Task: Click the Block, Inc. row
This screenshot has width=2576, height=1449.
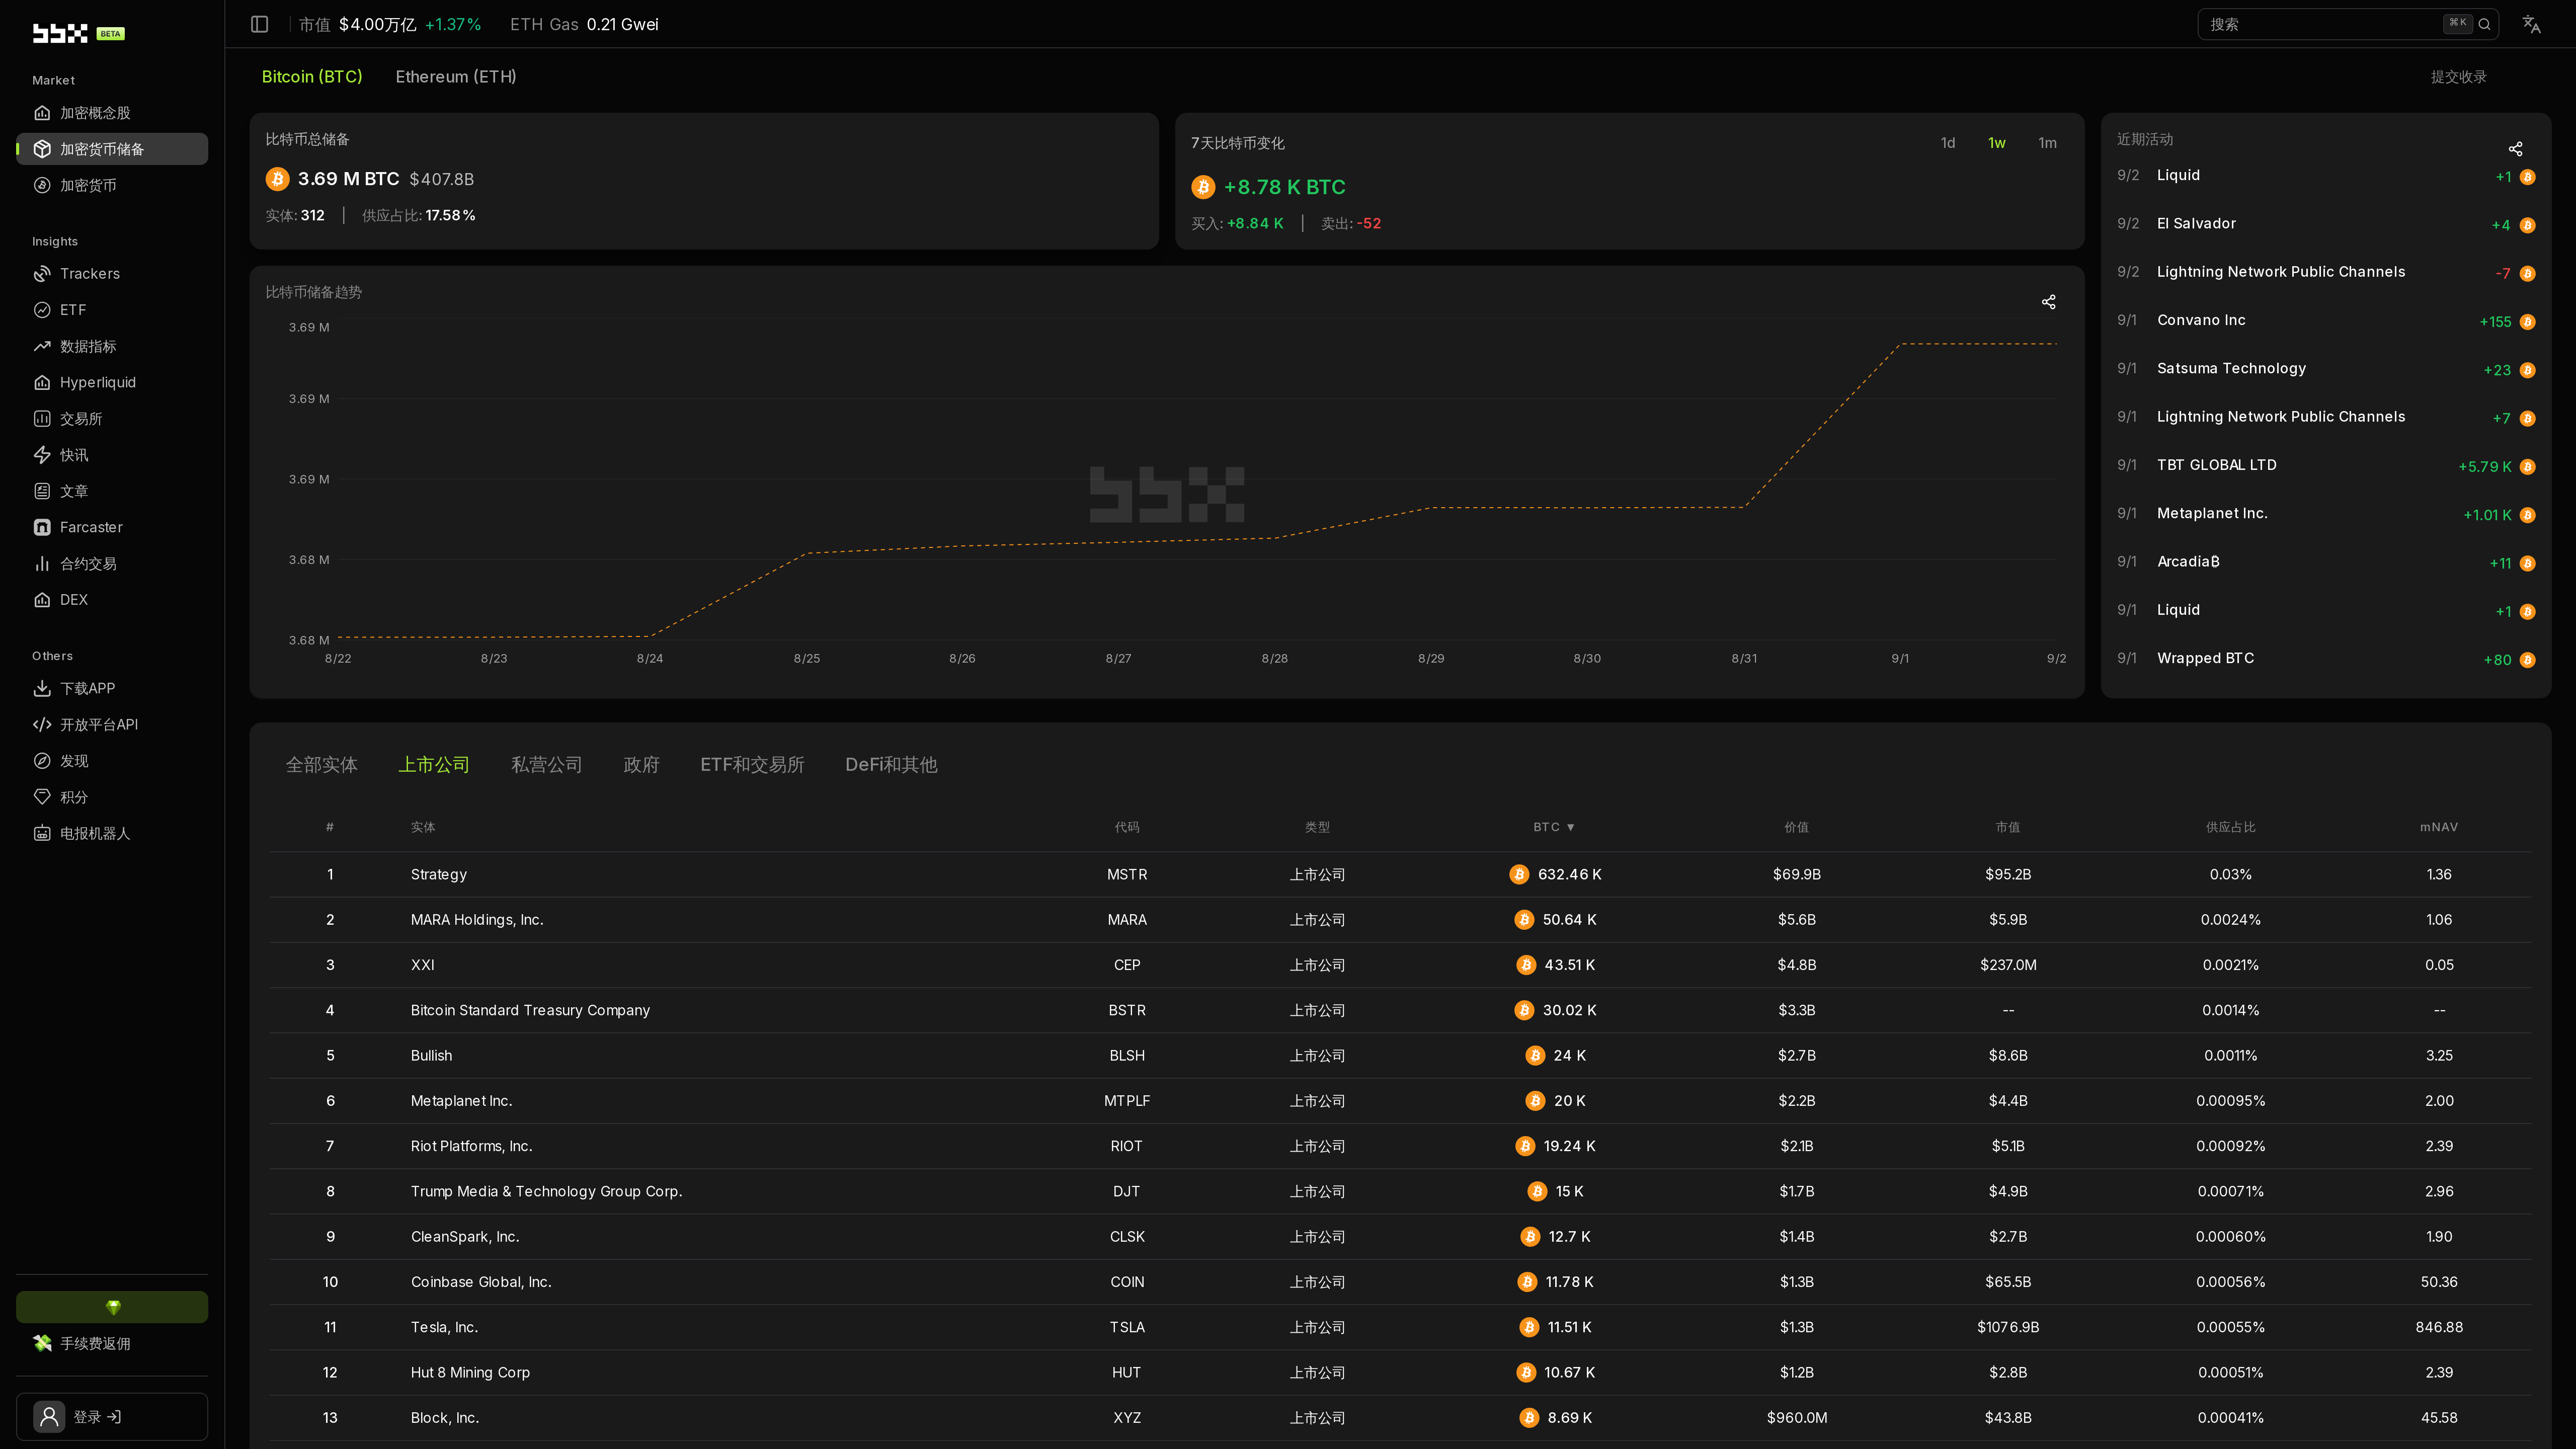Action: [x=1399, y=1418]
